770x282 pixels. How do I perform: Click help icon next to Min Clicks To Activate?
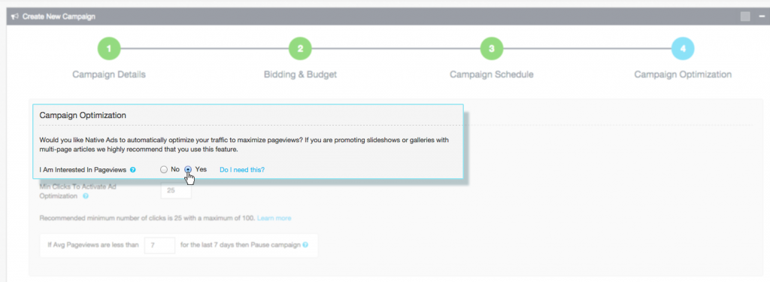(86, 196)
